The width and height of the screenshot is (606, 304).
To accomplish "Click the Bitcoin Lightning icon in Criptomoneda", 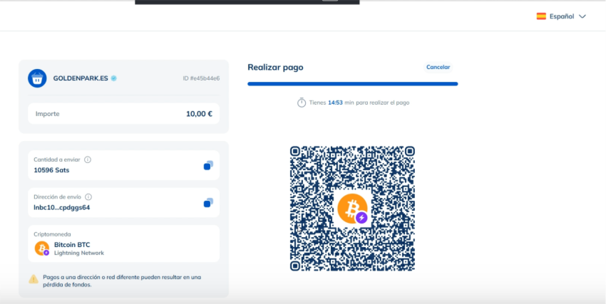I will (42, 248).
